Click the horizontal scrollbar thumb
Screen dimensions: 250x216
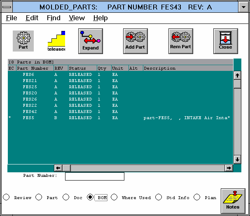66,168
